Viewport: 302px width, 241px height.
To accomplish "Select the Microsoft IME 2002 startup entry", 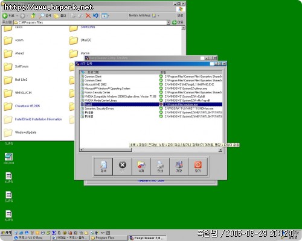I will click(152, 84).
